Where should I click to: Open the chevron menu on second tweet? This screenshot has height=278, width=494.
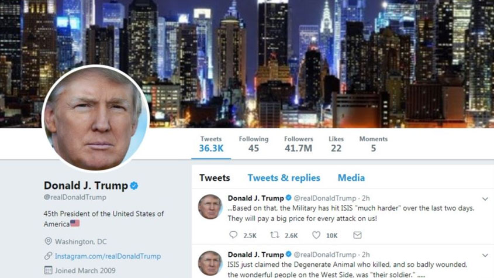pyautogui.click(x=485, y=255)
